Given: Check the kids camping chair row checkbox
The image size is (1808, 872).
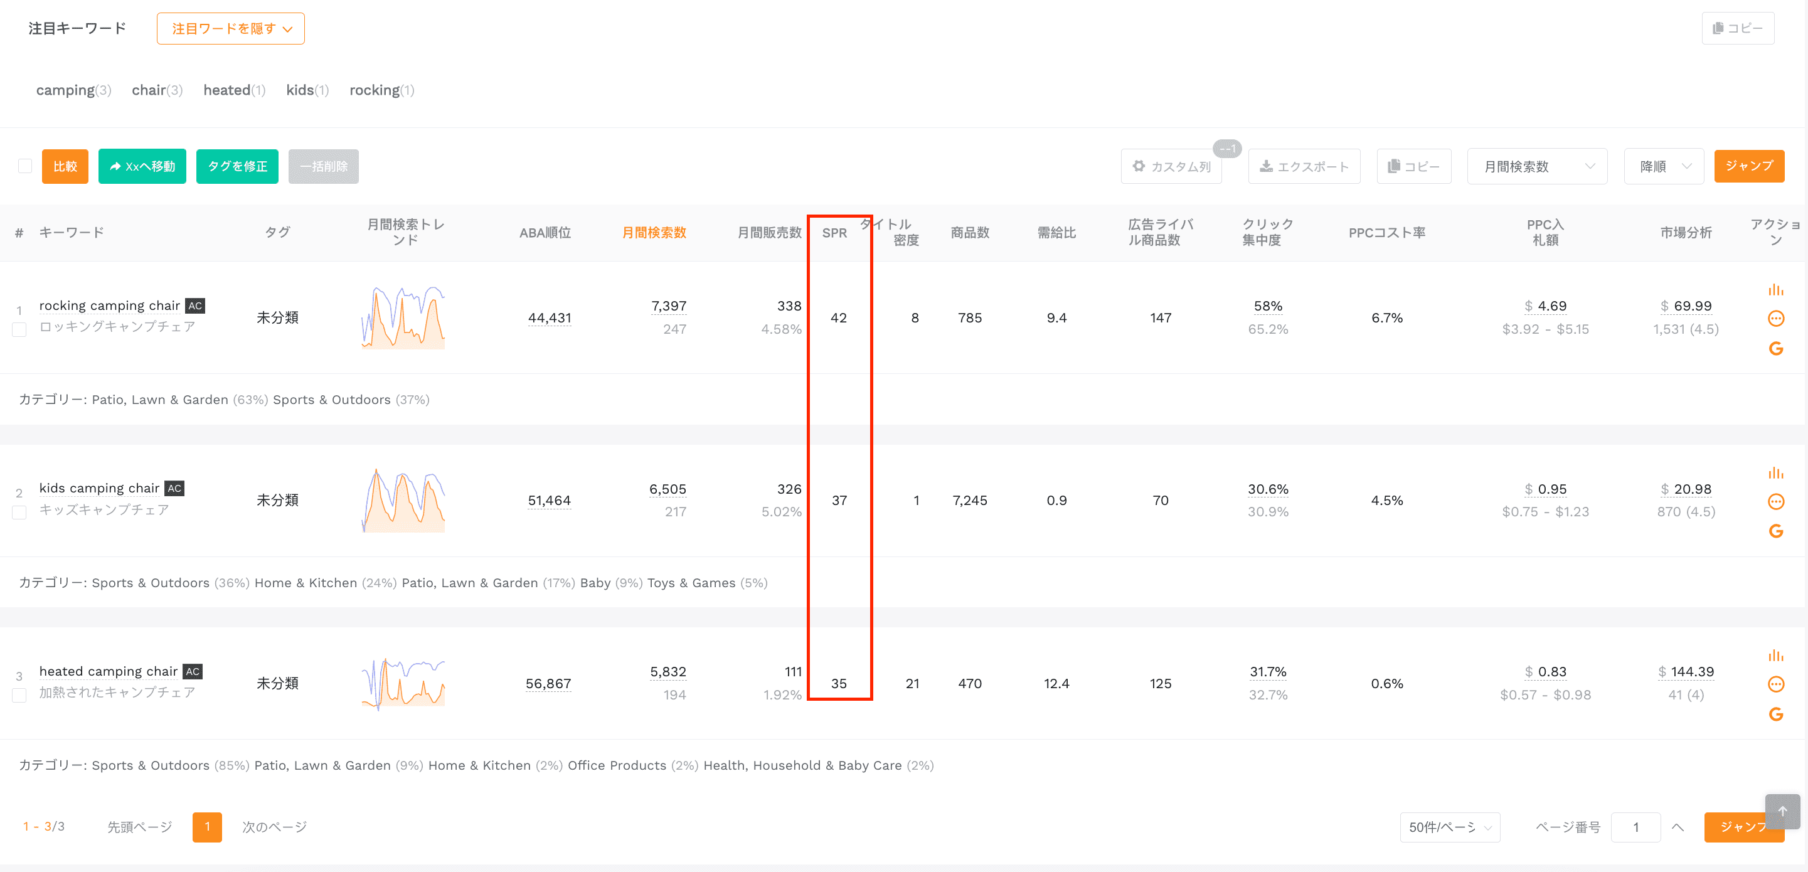Looking at the screenshot, I should tap(19, 513).
